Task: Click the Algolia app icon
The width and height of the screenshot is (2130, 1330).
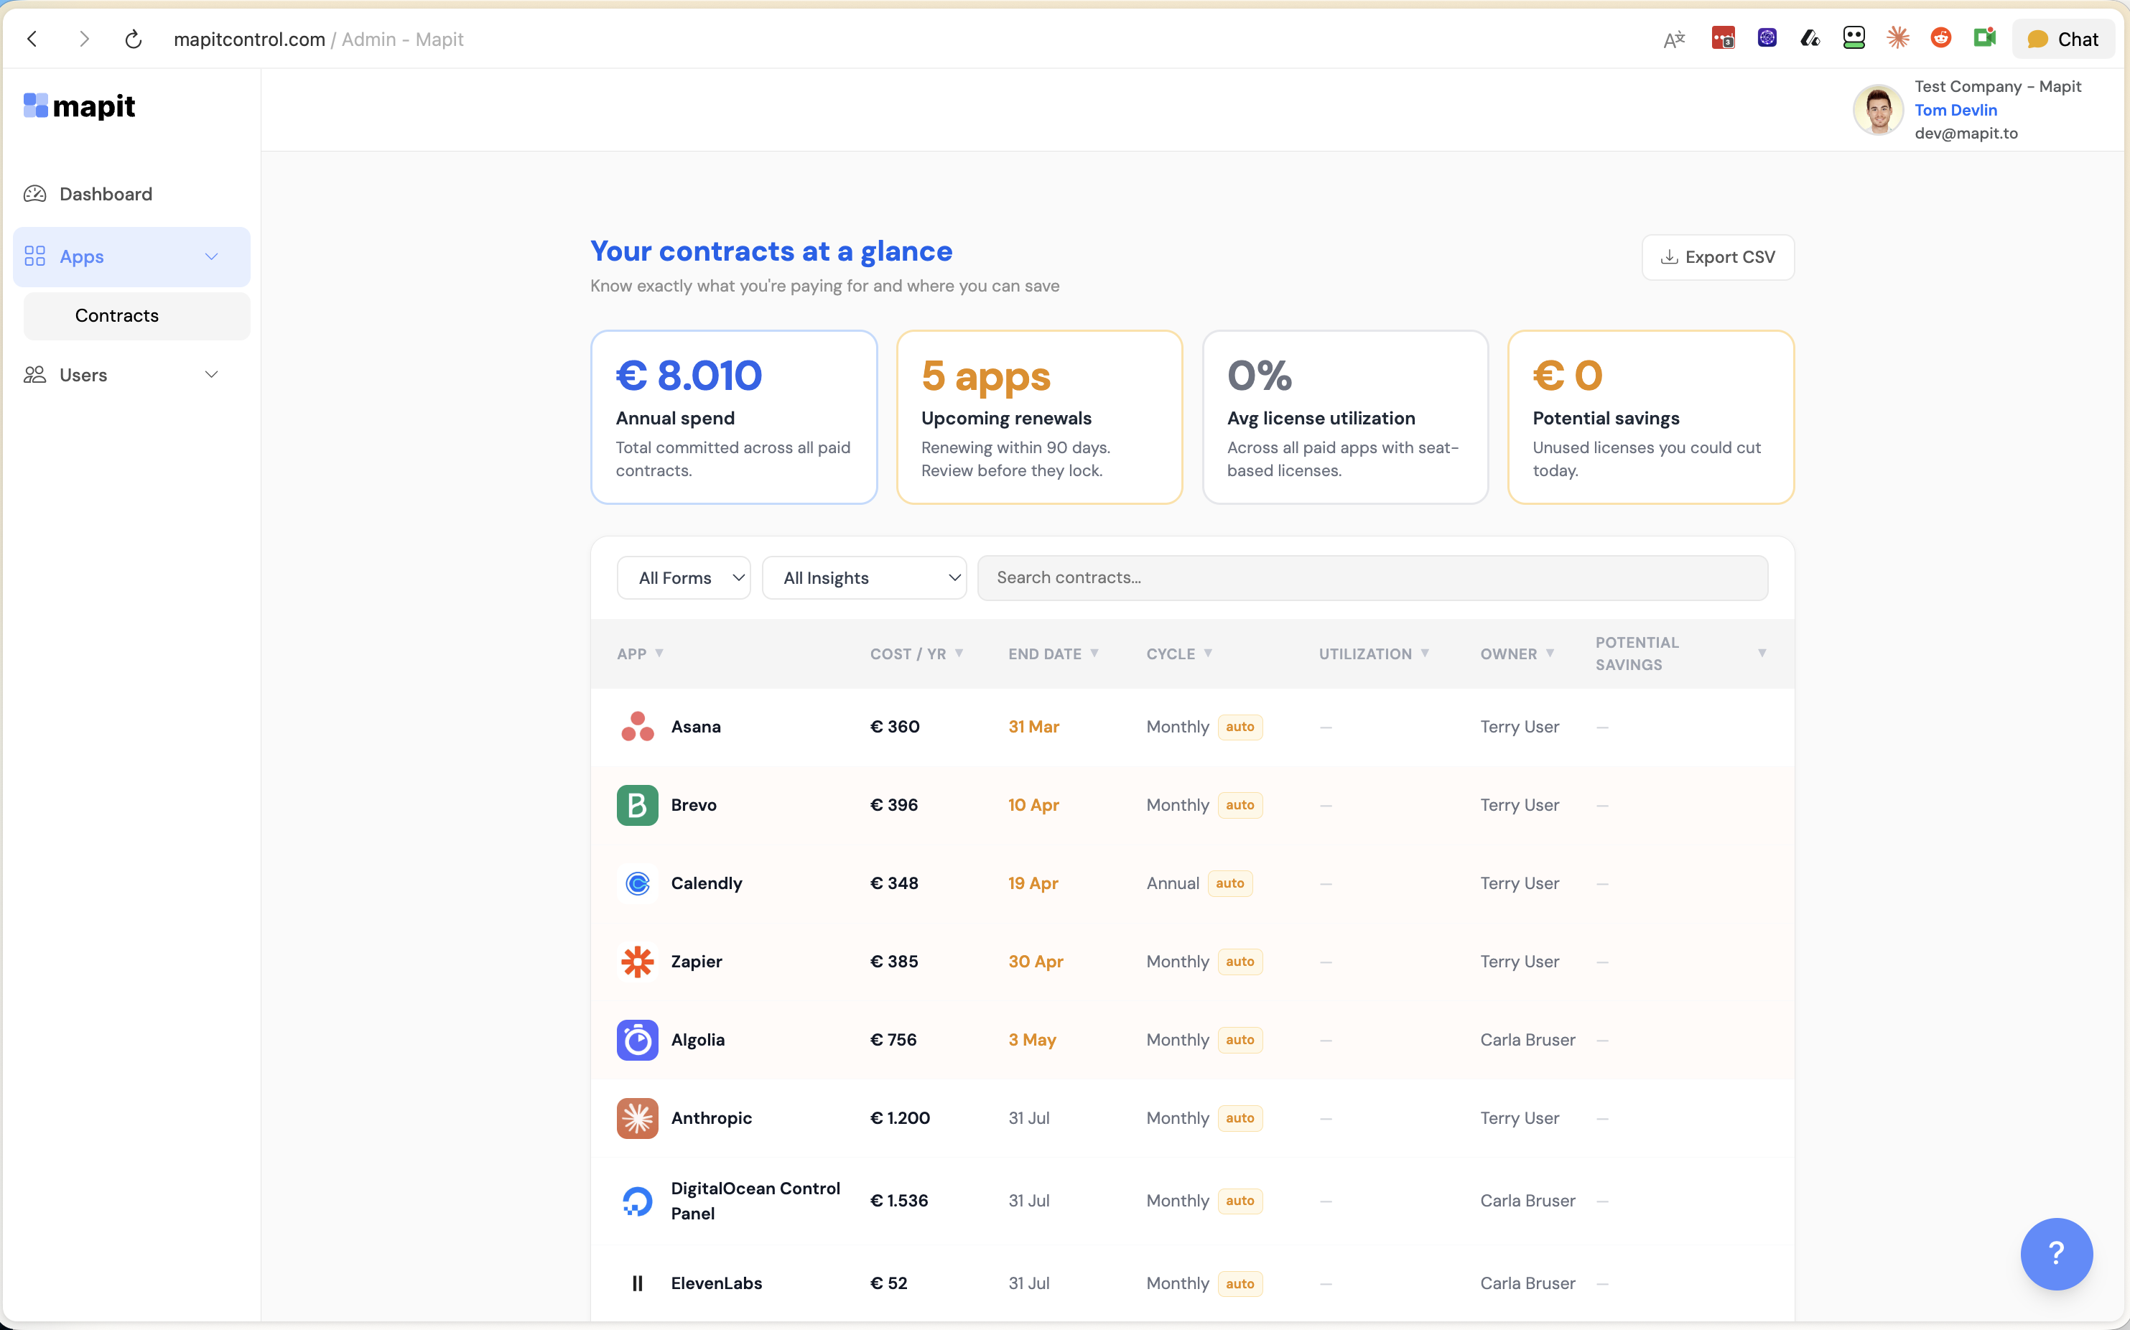Action: [x=637, y=1040]
